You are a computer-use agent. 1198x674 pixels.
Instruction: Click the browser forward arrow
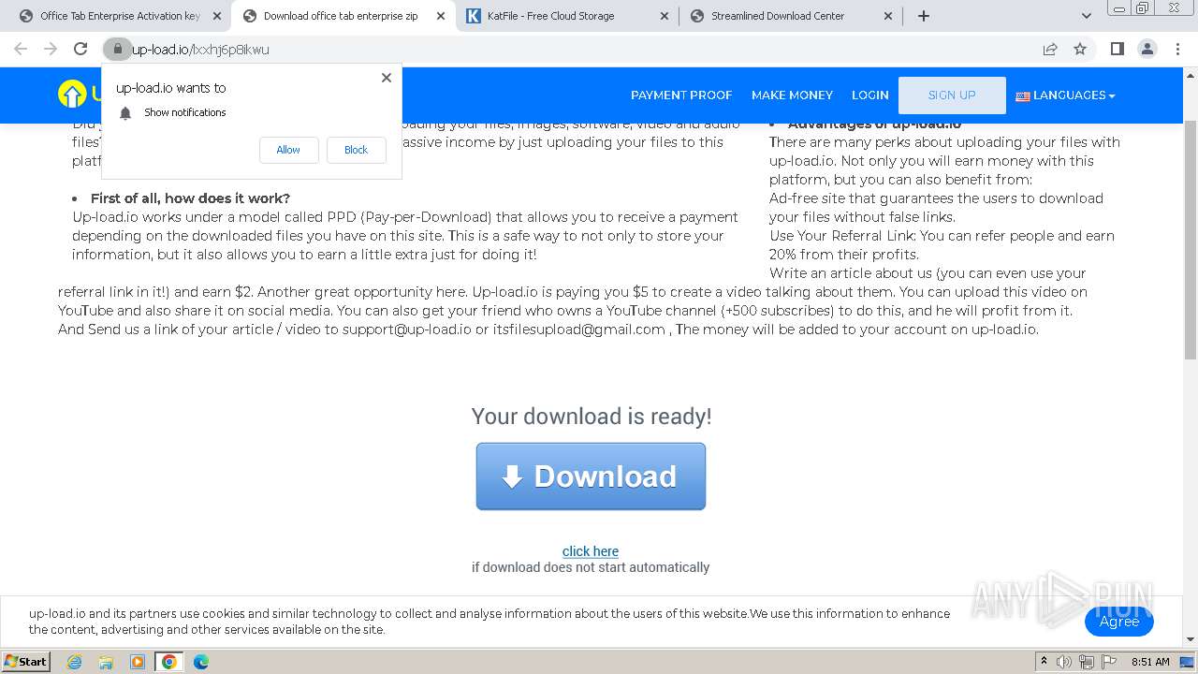click(51, 49)
